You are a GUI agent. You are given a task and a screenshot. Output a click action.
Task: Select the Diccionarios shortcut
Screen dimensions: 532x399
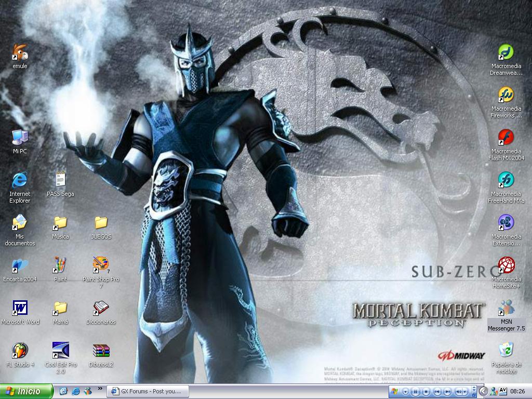point(101,312)
